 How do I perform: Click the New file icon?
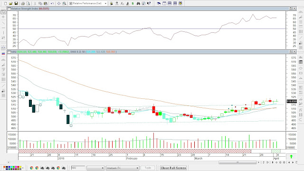click(5, 3)
